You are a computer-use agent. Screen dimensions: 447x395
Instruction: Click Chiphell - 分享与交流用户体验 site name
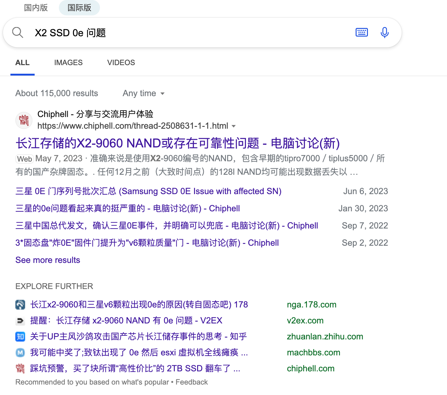pyautogui.click(x=95, y=114)
